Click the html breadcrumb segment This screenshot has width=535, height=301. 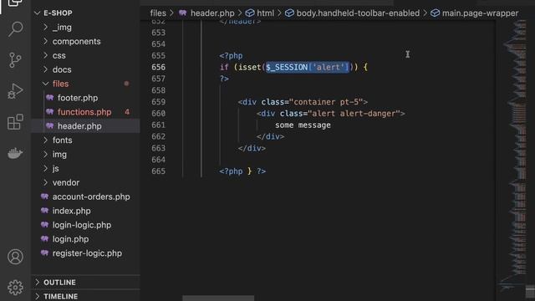click(x=266, y=13)
